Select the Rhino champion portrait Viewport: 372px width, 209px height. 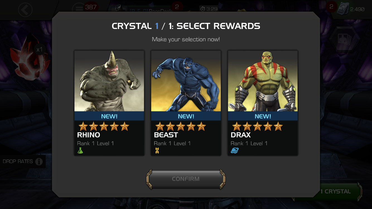tap(109, 81)
